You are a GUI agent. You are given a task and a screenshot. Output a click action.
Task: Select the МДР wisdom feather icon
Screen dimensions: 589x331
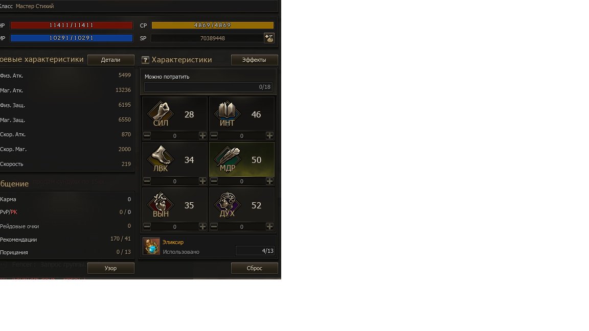click(x=227, y=159)
